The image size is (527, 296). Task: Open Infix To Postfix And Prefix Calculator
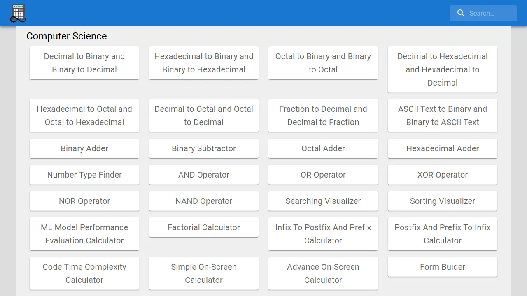323,234
